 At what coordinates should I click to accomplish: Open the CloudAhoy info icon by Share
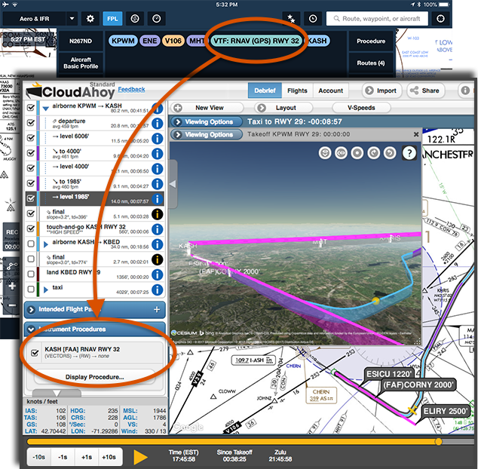[x=465, y=90]
